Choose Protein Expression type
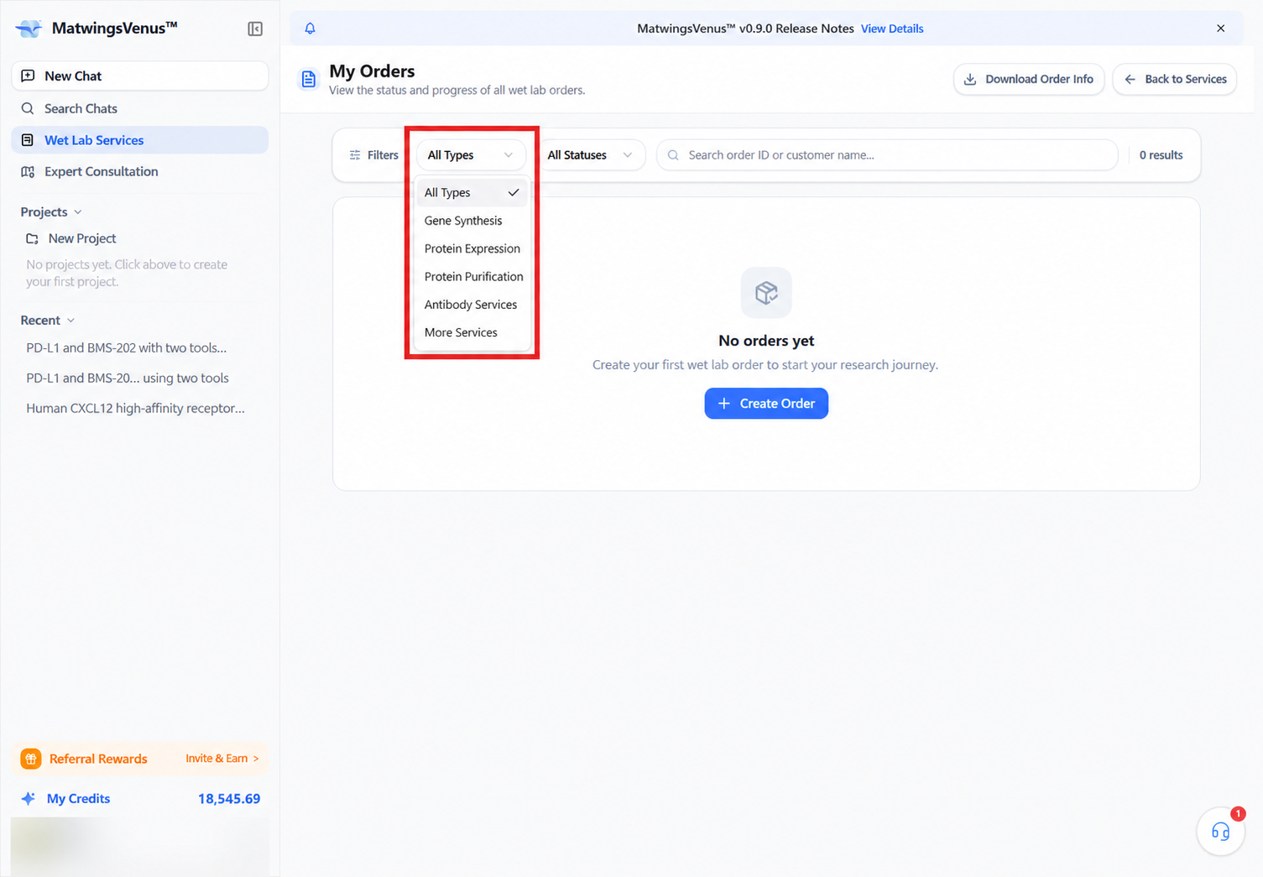The image size is (1263, 877). click(472, 248)
